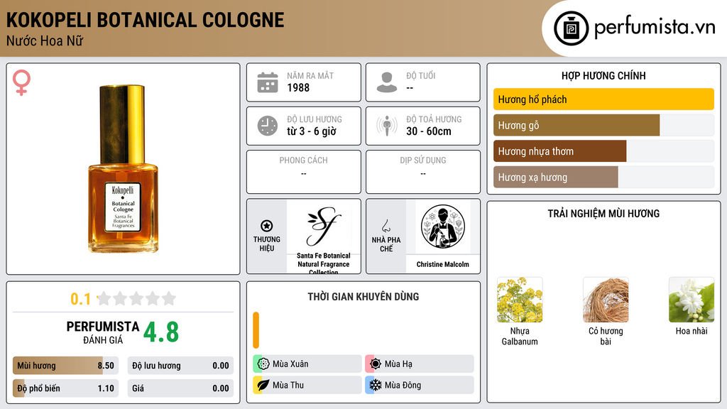Click the Mùa Đông snowflake icon
Viewport: 727px width, 409px height.
pyautogui.click(x=376, y=385)
